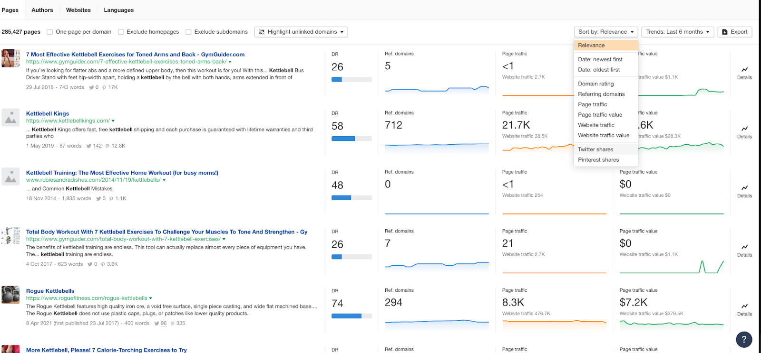Image resolution: width=761 pixels, height=353 pixels.
Task: Click the DR 74 rating bar
Action: (x=351, y=316)
